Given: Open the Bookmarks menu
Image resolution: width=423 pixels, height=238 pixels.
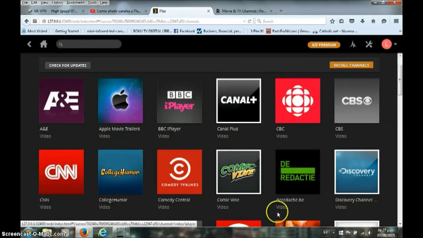Looking at the screenshot, I should pyautogui.click(x=75, y=3).
